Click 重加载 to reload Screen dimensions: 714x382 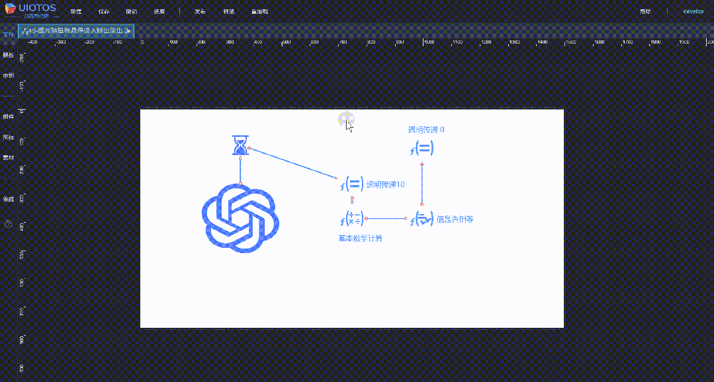tap(259, 11)
